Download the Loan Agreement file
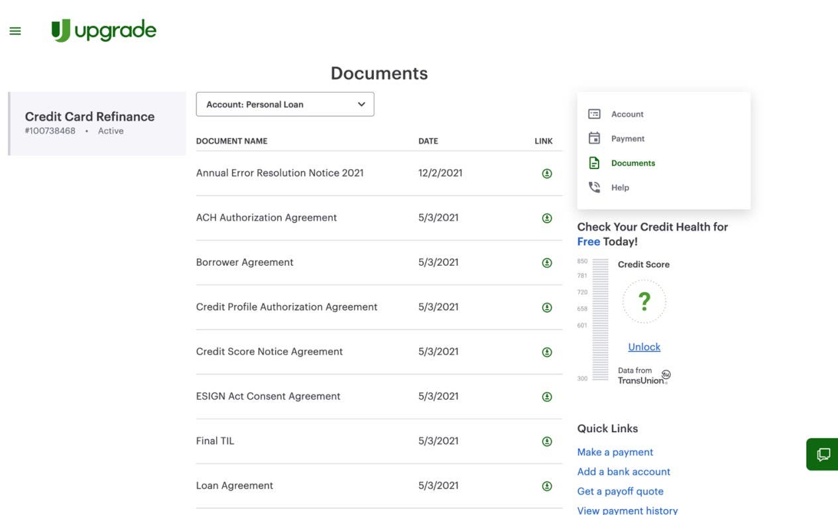838x515 pixels. [547, 486]
